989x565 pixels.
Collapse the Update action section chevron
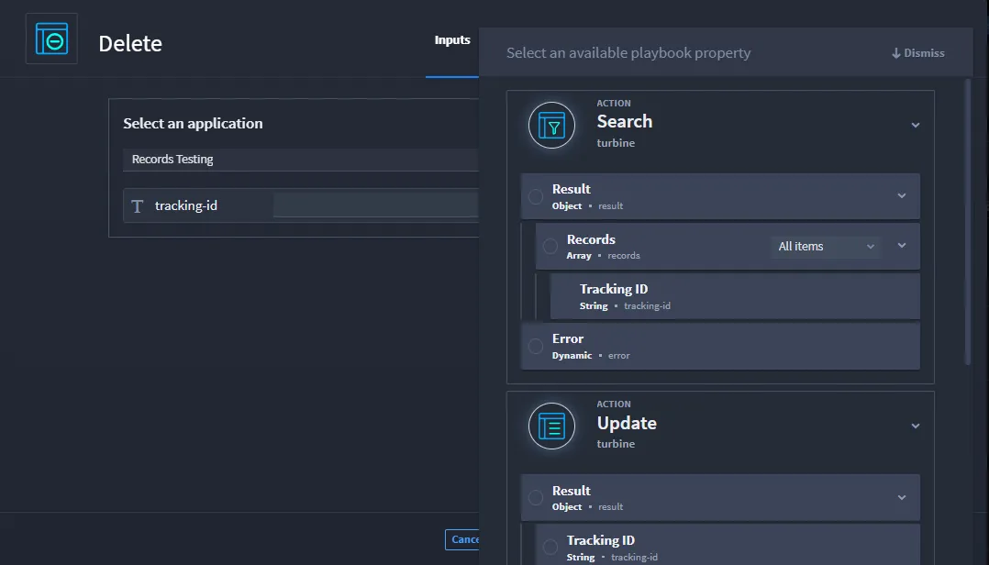click(x=916, y=427)
